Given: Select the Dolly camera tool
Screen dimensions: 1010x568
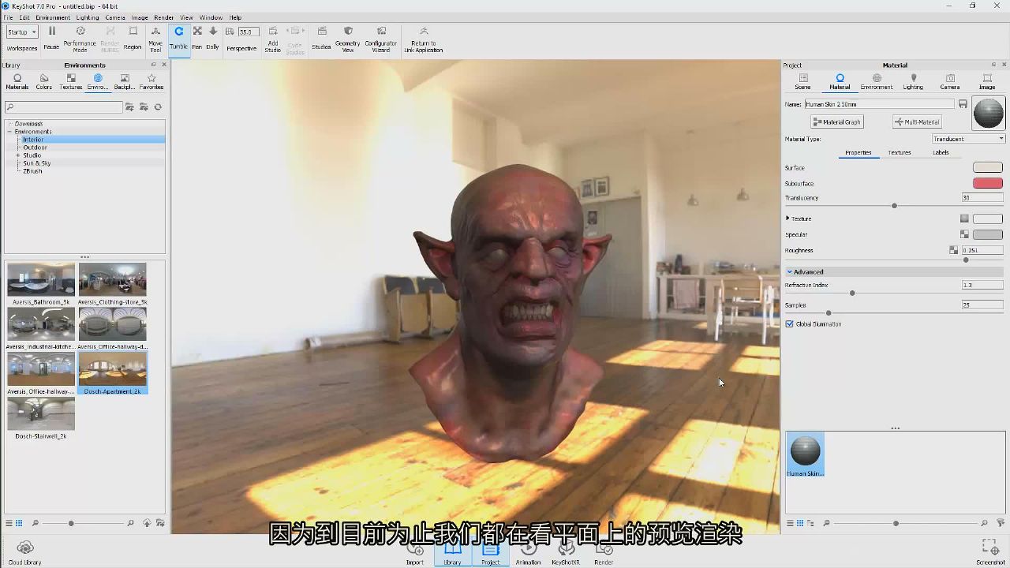Looking at the screenshot, I should point(212,37).
